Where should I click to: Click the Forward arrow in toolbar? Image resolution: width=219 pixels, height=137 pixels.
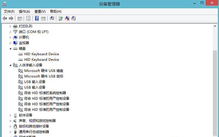point(11,18)
